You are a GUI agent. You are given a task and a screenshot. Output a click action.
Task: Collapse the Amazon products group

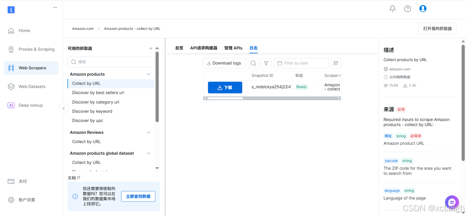pyautogui.click(x=148, y=74)
